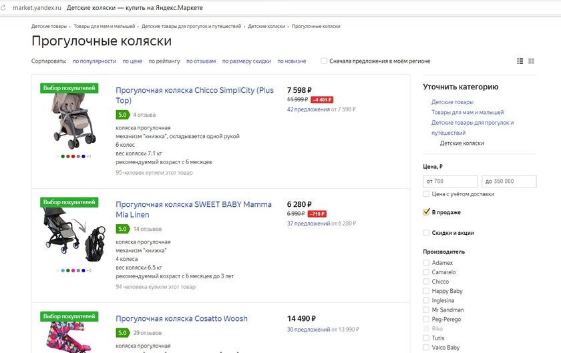Screen dimensions: 561x353
Task: Open sidebar link 'Детские товары для прогулок и путешествий'
Action: click(472, 127)
